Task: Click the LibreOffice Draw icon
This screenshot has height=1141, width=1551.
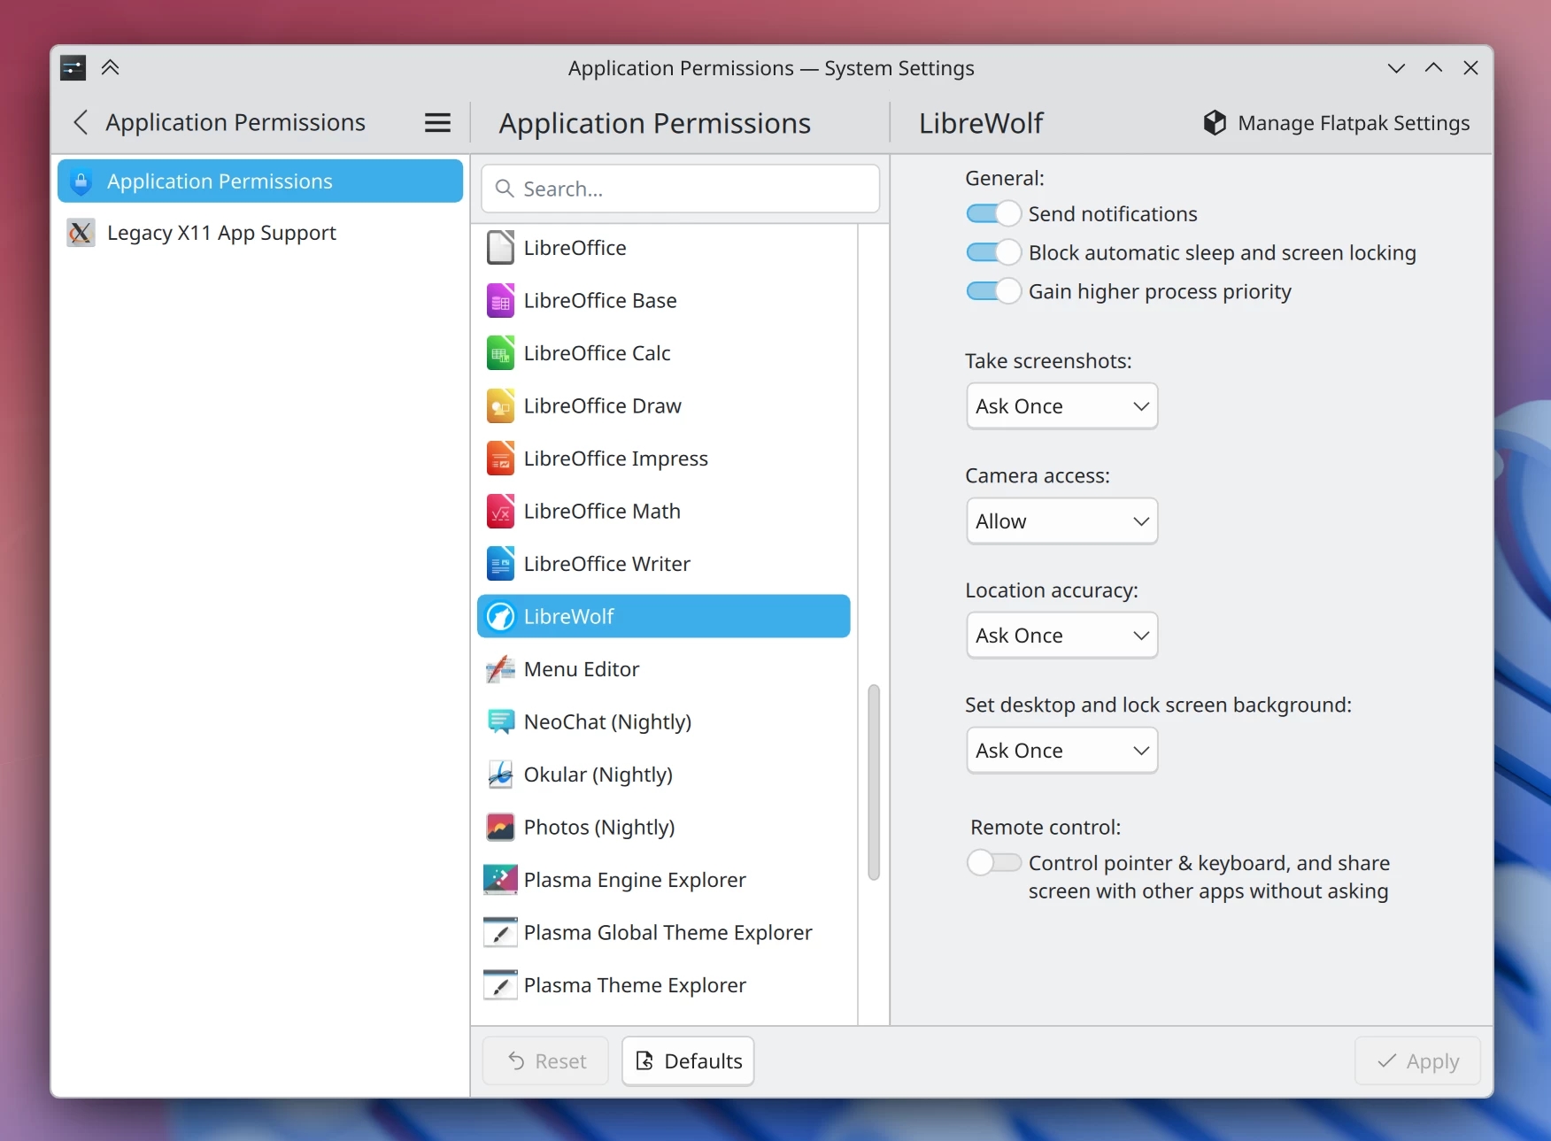Action: tap(500, 405)
